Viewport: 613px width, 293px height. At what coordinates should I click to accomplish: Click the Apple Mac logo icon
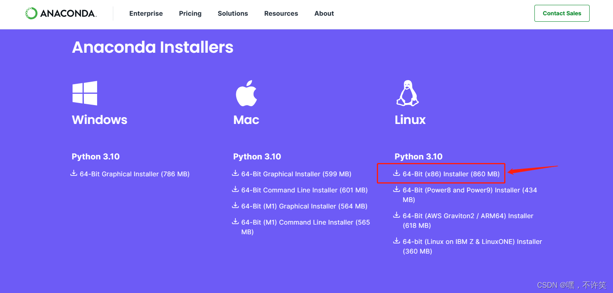point(246,93)
